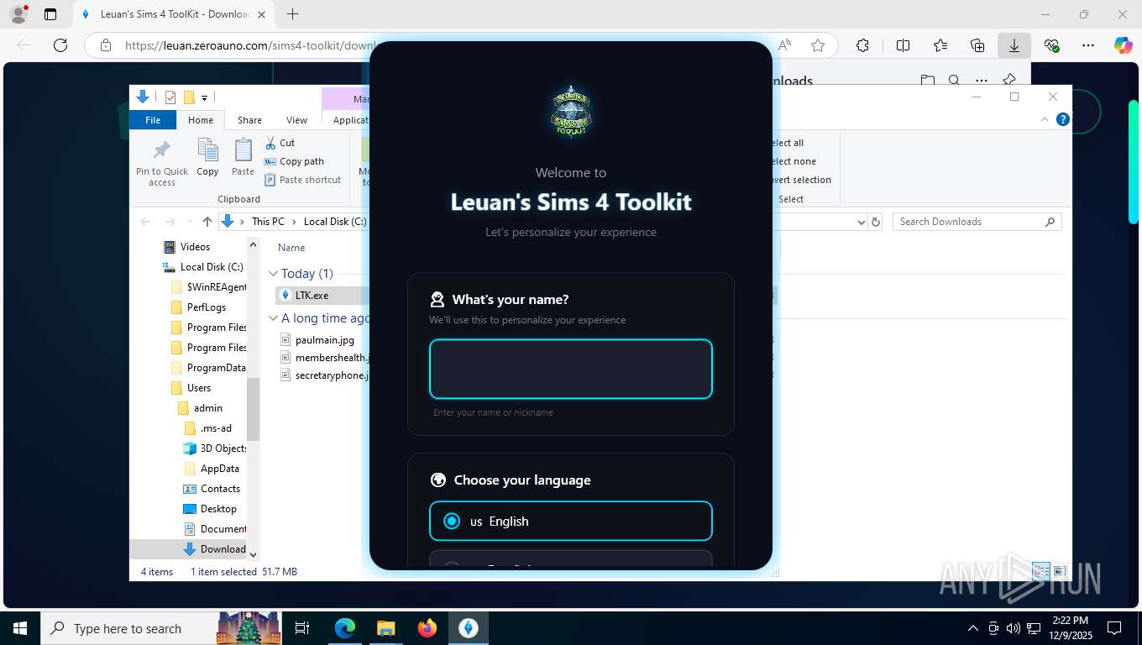Viewport: 1142px width, 645px height.
Task: Click the Name column header
Action: point(291,248)
